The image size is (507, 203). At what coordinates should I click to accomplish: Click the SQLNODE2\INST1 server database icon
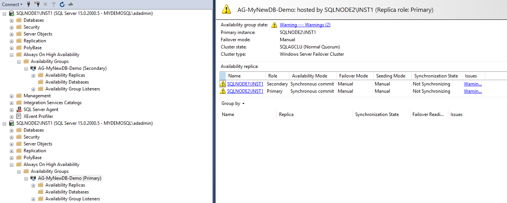click(x=12, y=123)
